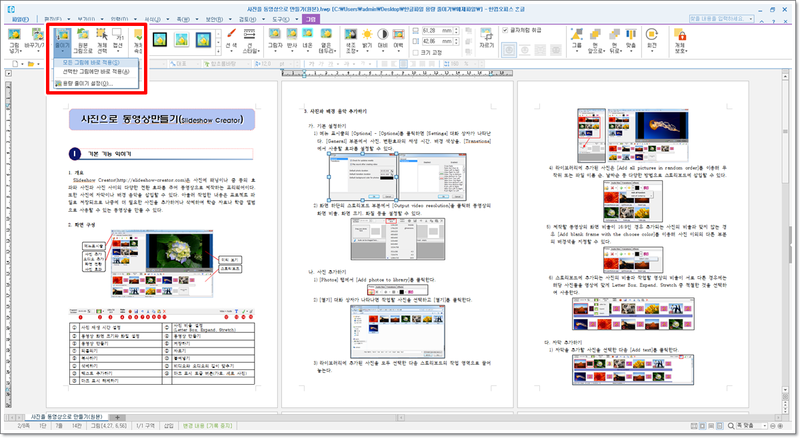Open the 회전 (rotate) dropdown
This screenshot has width=800, height=438.
(x=652, y=41)
